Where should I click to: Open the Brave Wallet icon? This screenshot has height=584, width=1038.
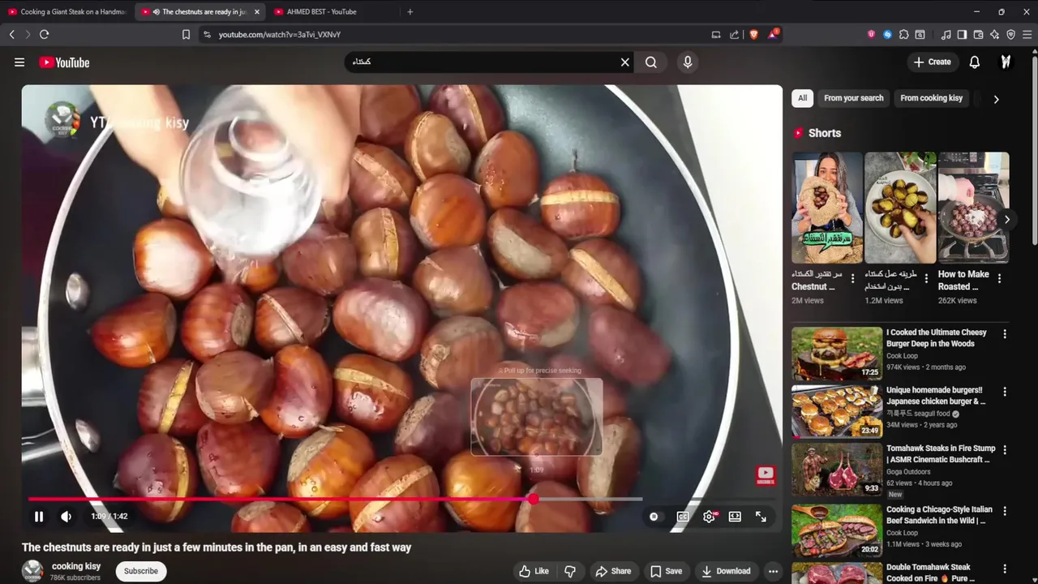(978, 35)
